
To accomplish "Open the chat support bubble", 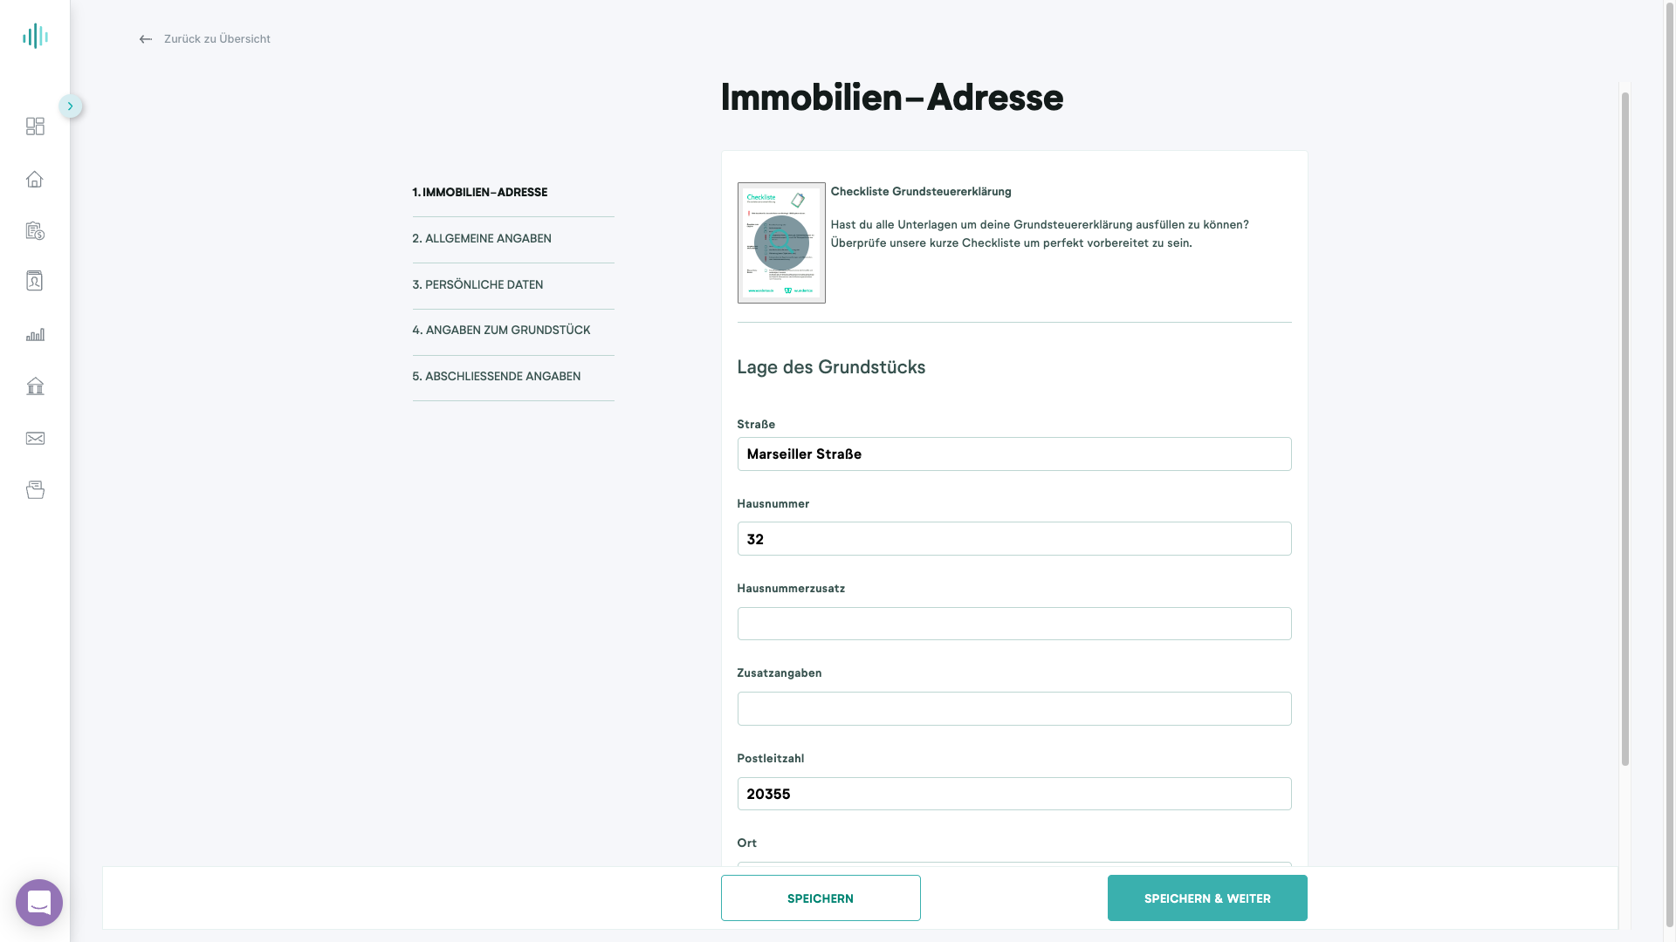I will coord(39,903).
